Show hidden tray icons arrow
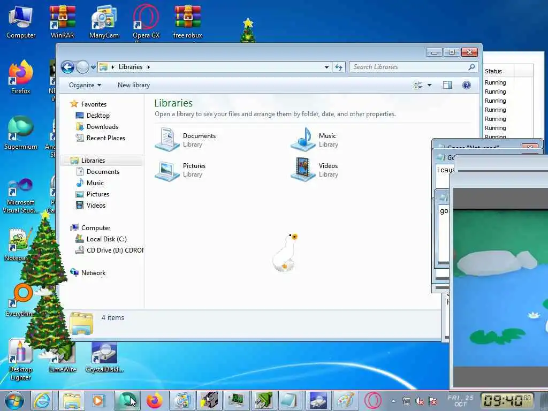 (393, 401)
